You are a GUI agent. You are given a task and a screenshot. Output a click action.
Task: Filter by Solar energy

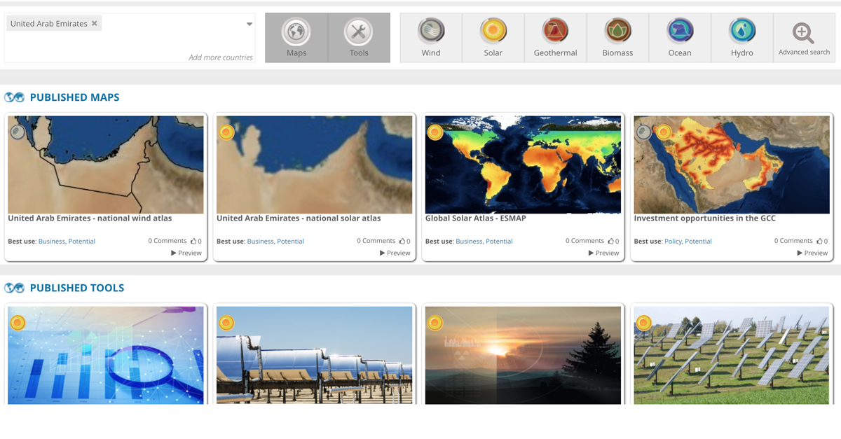coord(493,38)
